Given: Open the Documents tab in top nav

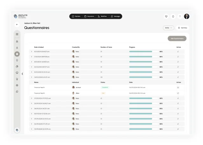Looking at the screenshot, I should point(89,16).
